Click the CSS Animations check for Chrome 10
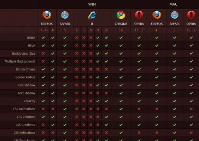199x141 pixels. pos(121,109)
